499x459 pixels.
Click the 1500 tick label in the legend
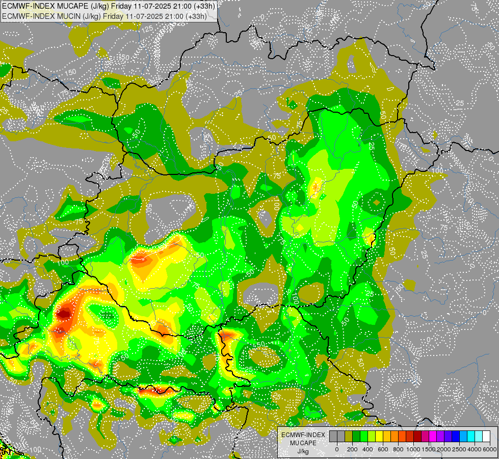429,449
